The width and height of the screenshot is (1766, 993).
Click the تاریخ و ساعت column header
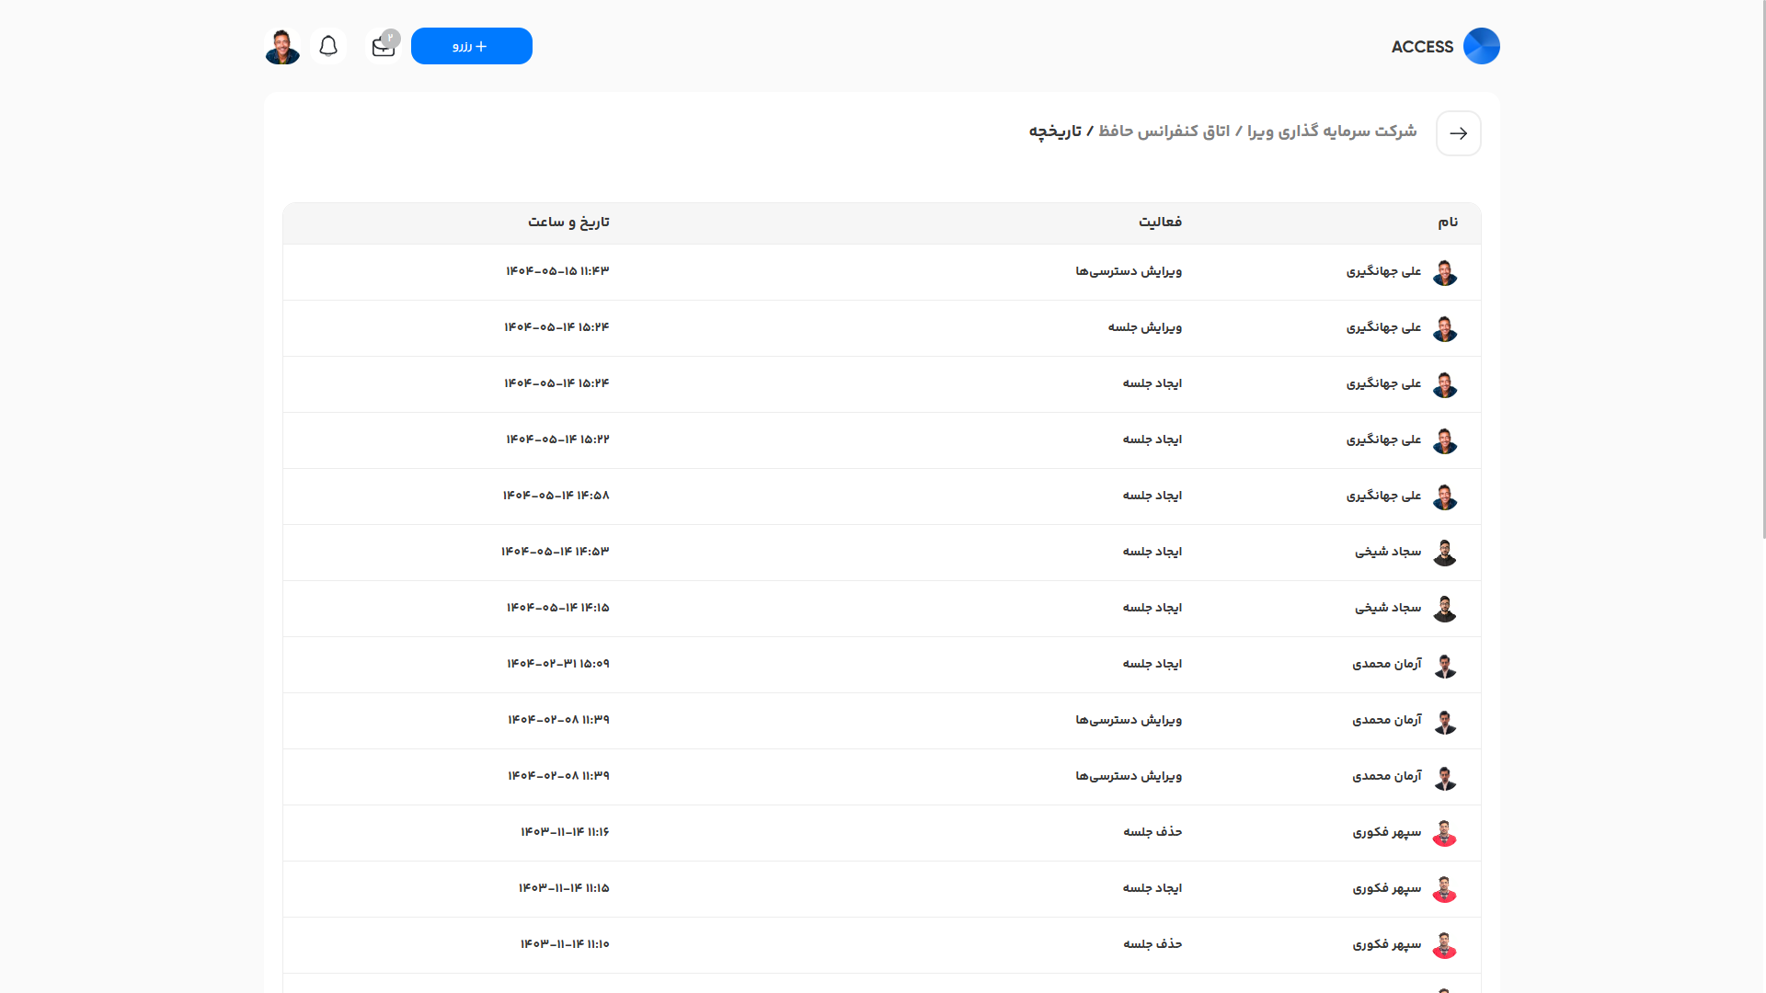tap(568, 222)
